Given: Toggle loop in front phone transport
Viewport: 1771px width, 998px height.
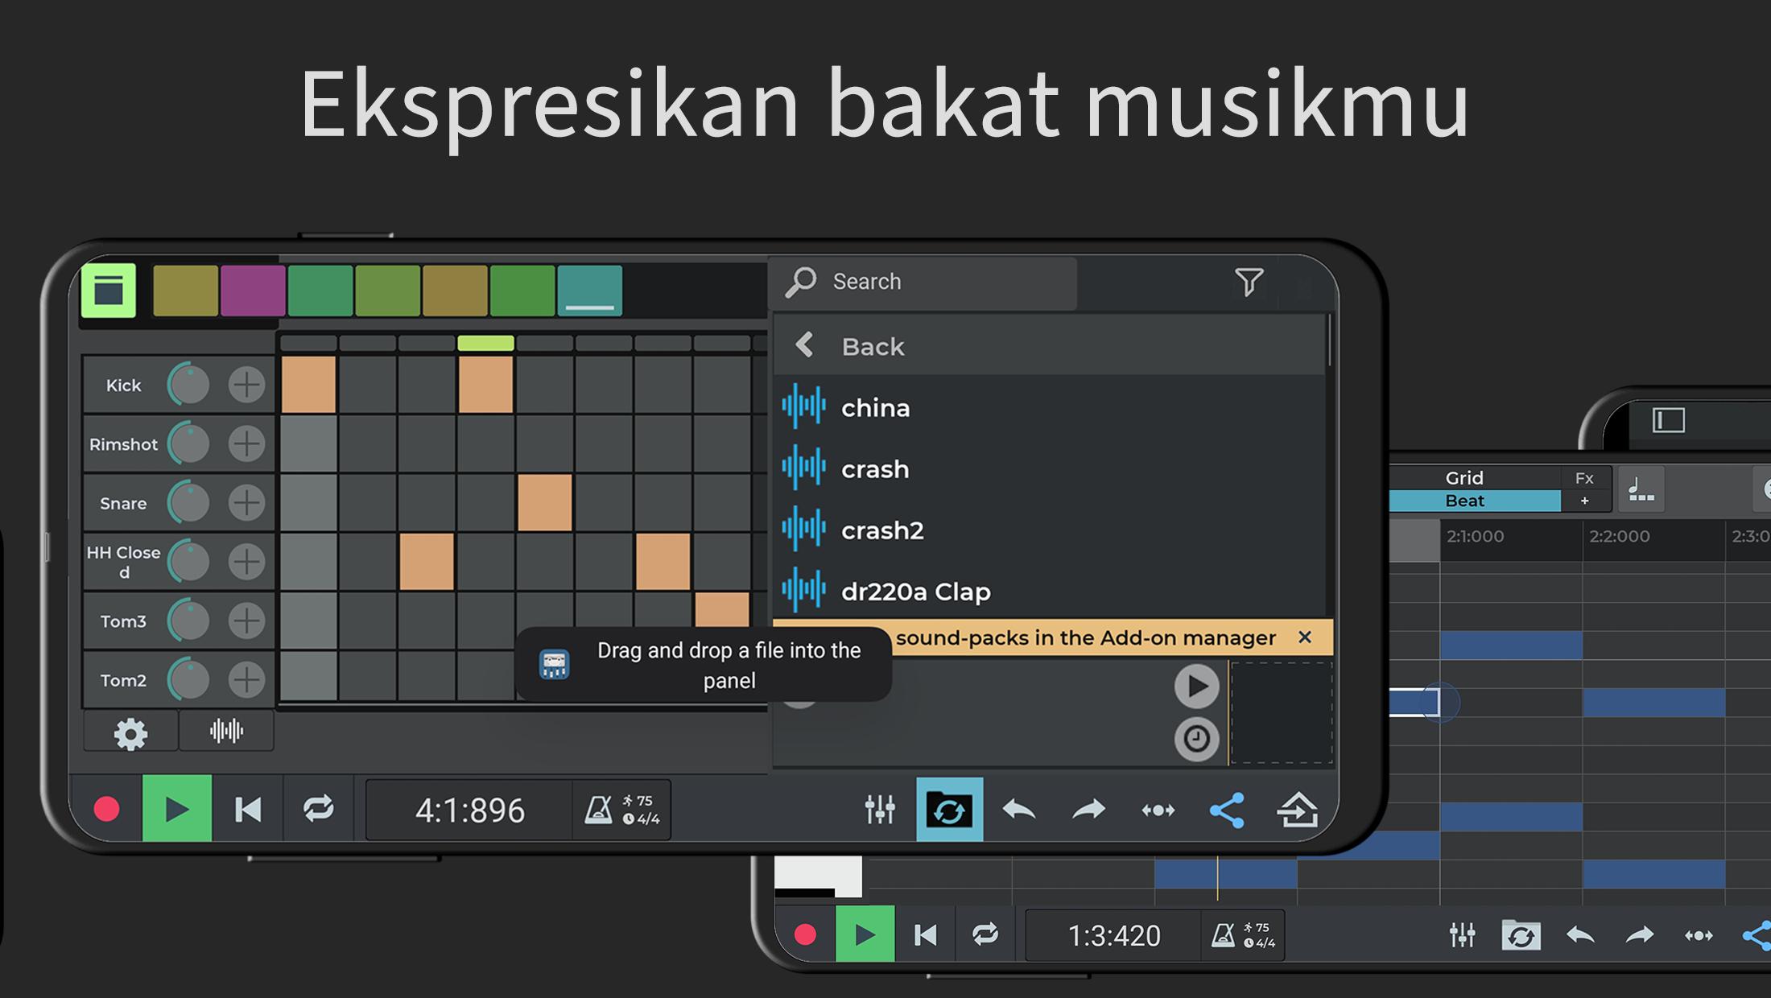Looking at the screenshot, I should click(318, 809).
